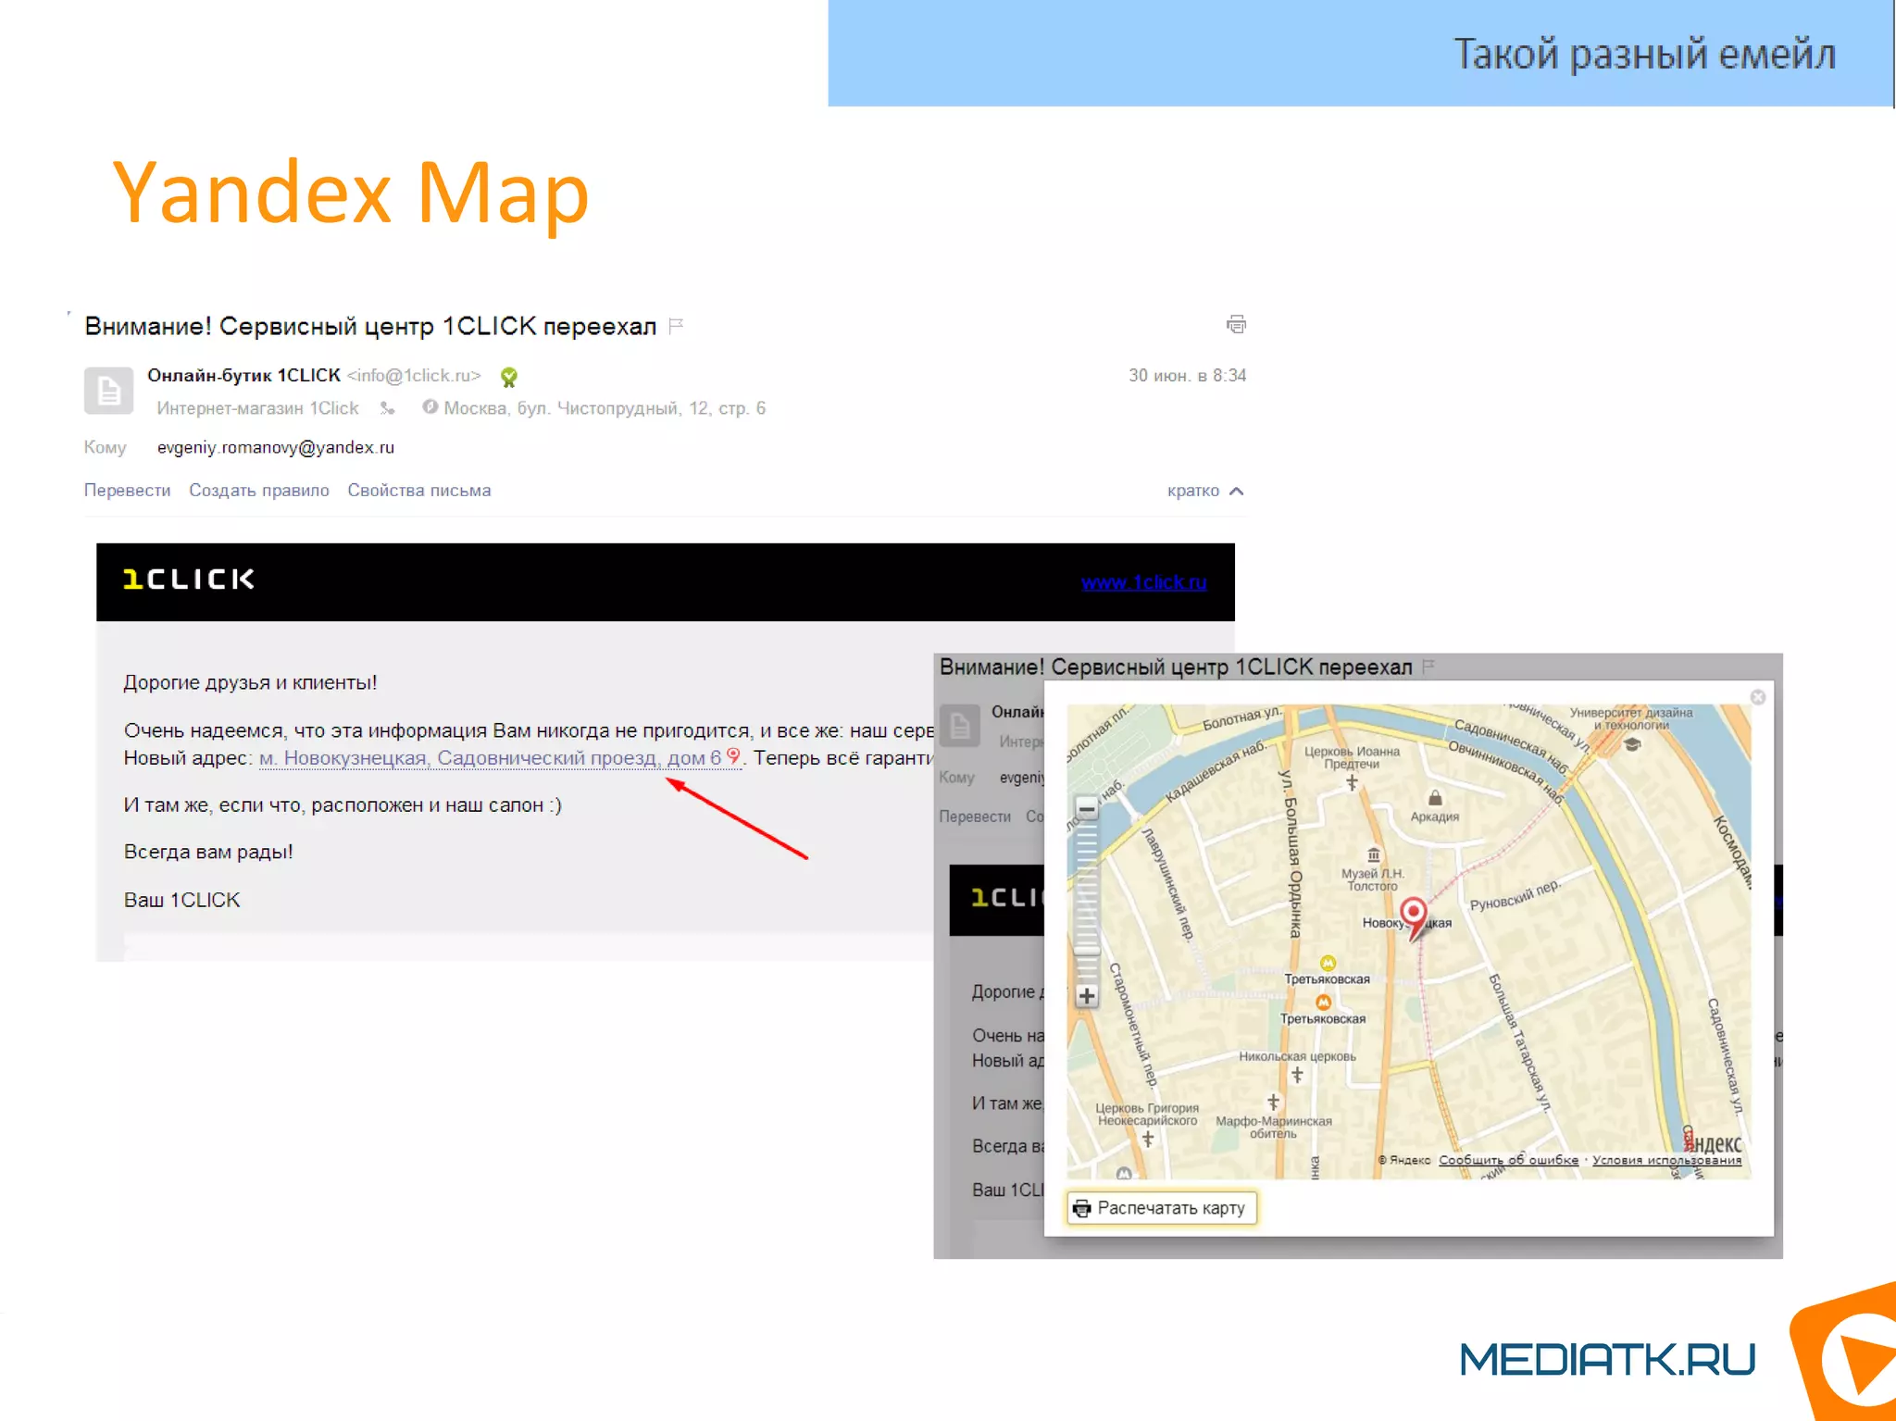Screen dimensions: 1896x1421
Task: Click the sender avatar document icon
Action: tap(108, 391)
